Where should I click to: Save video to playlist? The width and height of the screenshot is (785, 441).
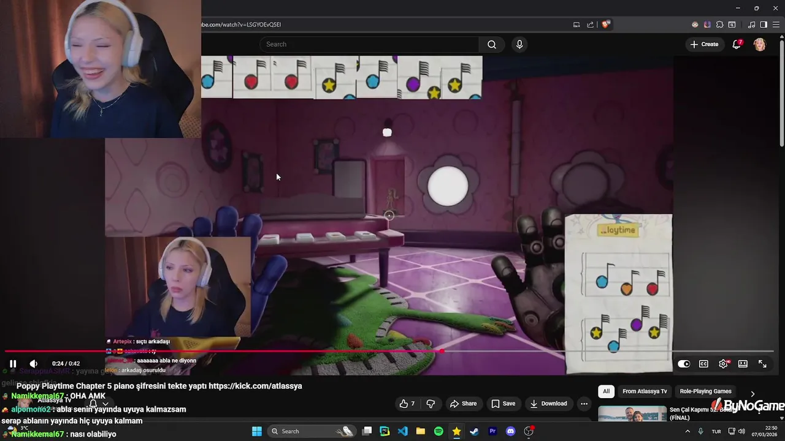coord(503,404)
